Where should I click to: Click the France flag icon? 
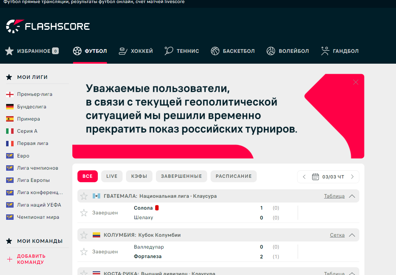tap(10, 143)
